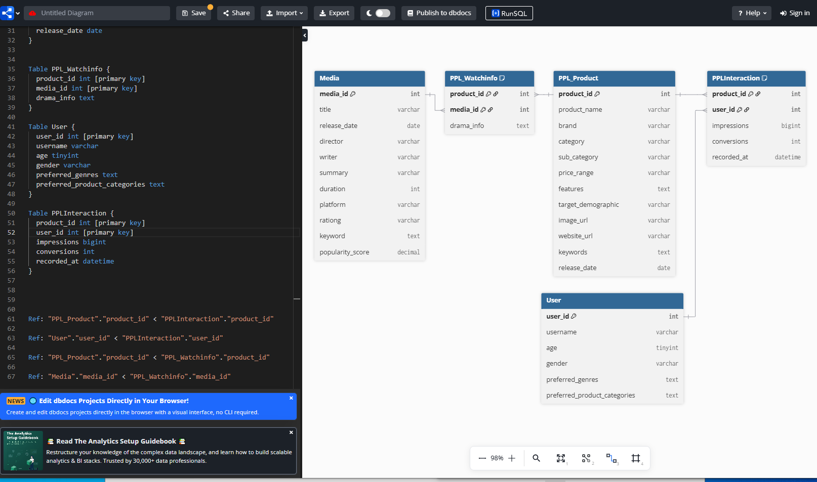This screenshot has width=817, height=482.
Task: Select the User table header
Action: [612, 300]
